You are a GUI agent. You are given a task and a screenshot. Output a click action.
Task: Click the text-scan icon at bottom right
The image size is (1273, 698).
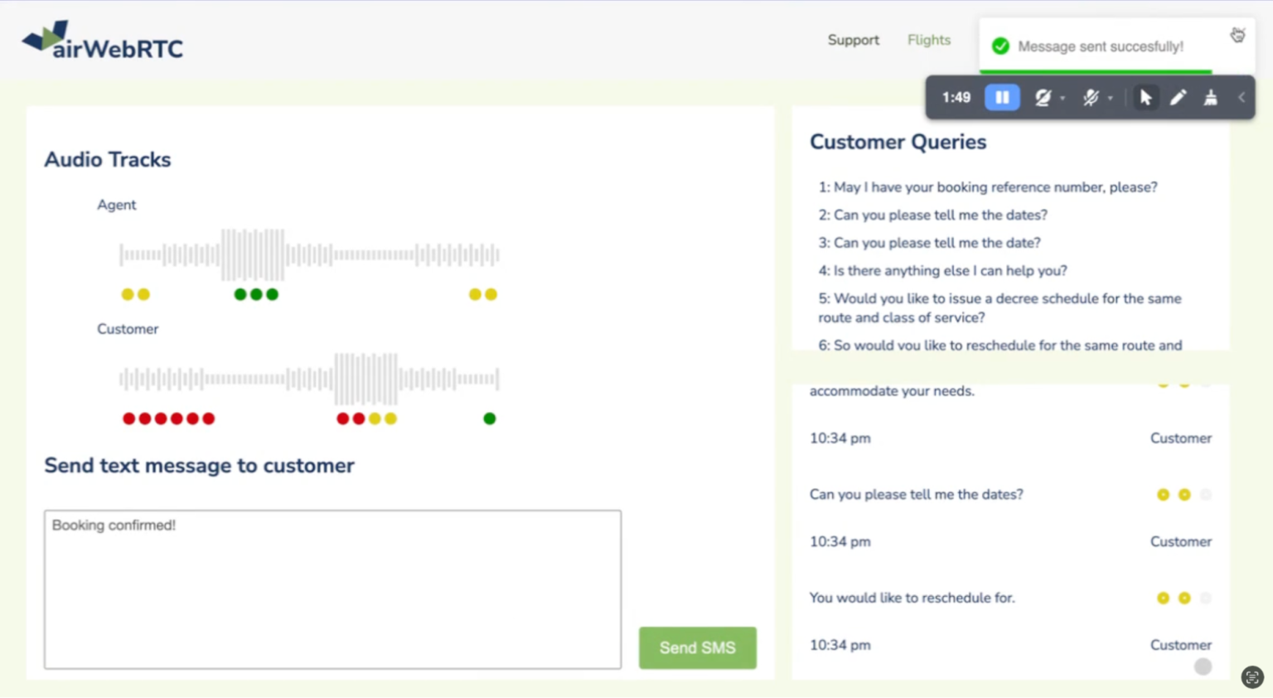[x=1251, y=676]
